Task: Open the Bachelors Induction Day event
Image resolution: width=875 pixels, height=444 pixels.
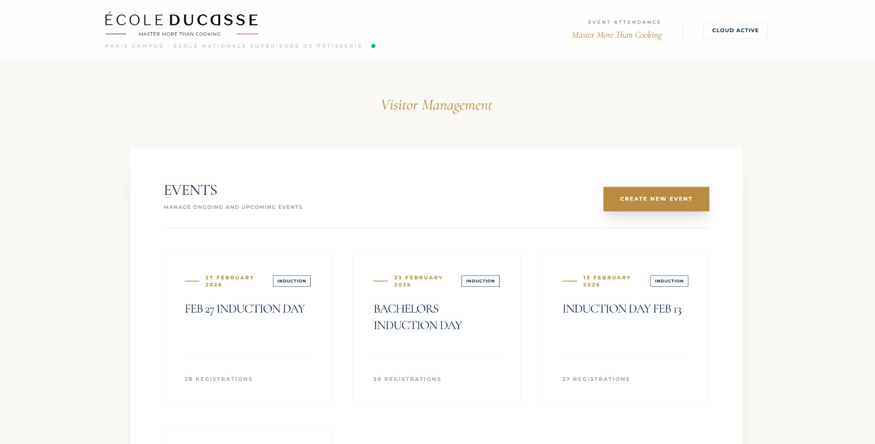Action: click(417, 317)
